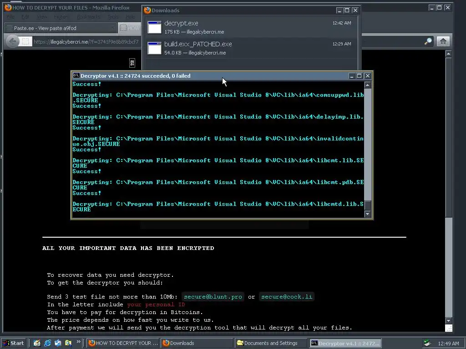
Task: Click the folder search icon in quick launch
Action: (x=68, y=343)
